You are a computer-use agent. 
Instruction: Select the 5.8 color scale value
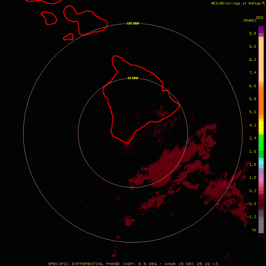tap(253, 99)
